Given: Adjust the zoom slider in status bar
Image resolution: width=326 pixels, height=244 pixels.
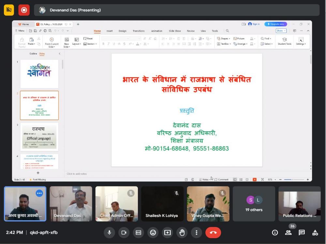Looking at the screenshot, I should click(292, 179).
